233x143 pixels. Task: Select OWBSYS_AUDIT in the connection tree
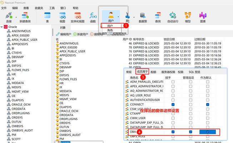coord(22,130)
